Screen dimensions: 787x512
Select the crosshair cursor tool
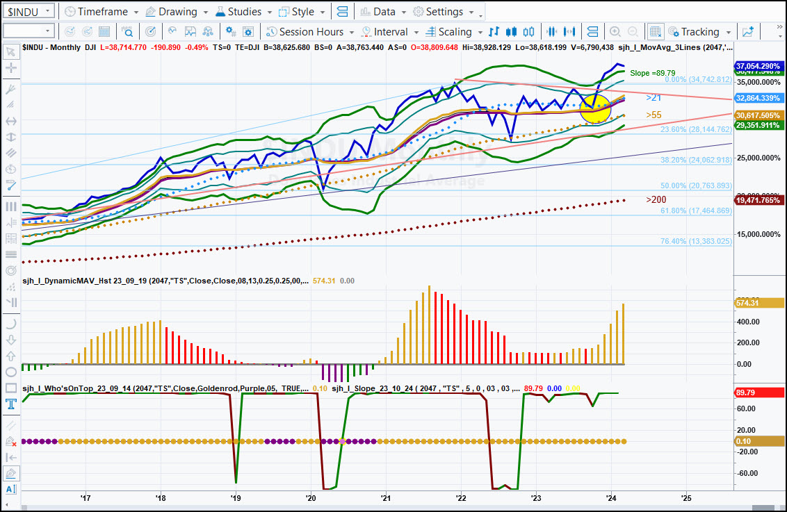10,67
